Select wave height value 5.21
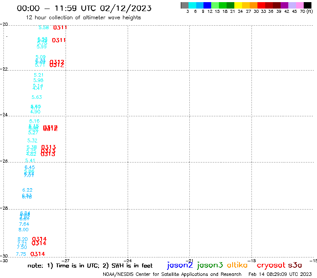 point(39,75)
